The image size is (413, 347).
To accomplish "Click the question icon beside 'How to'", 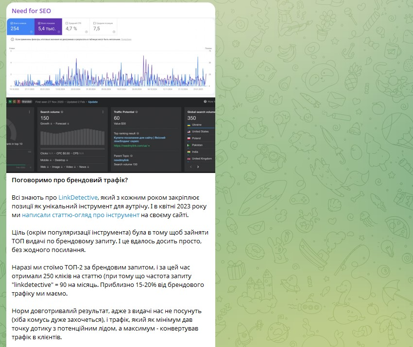I will tap(205, 101).
